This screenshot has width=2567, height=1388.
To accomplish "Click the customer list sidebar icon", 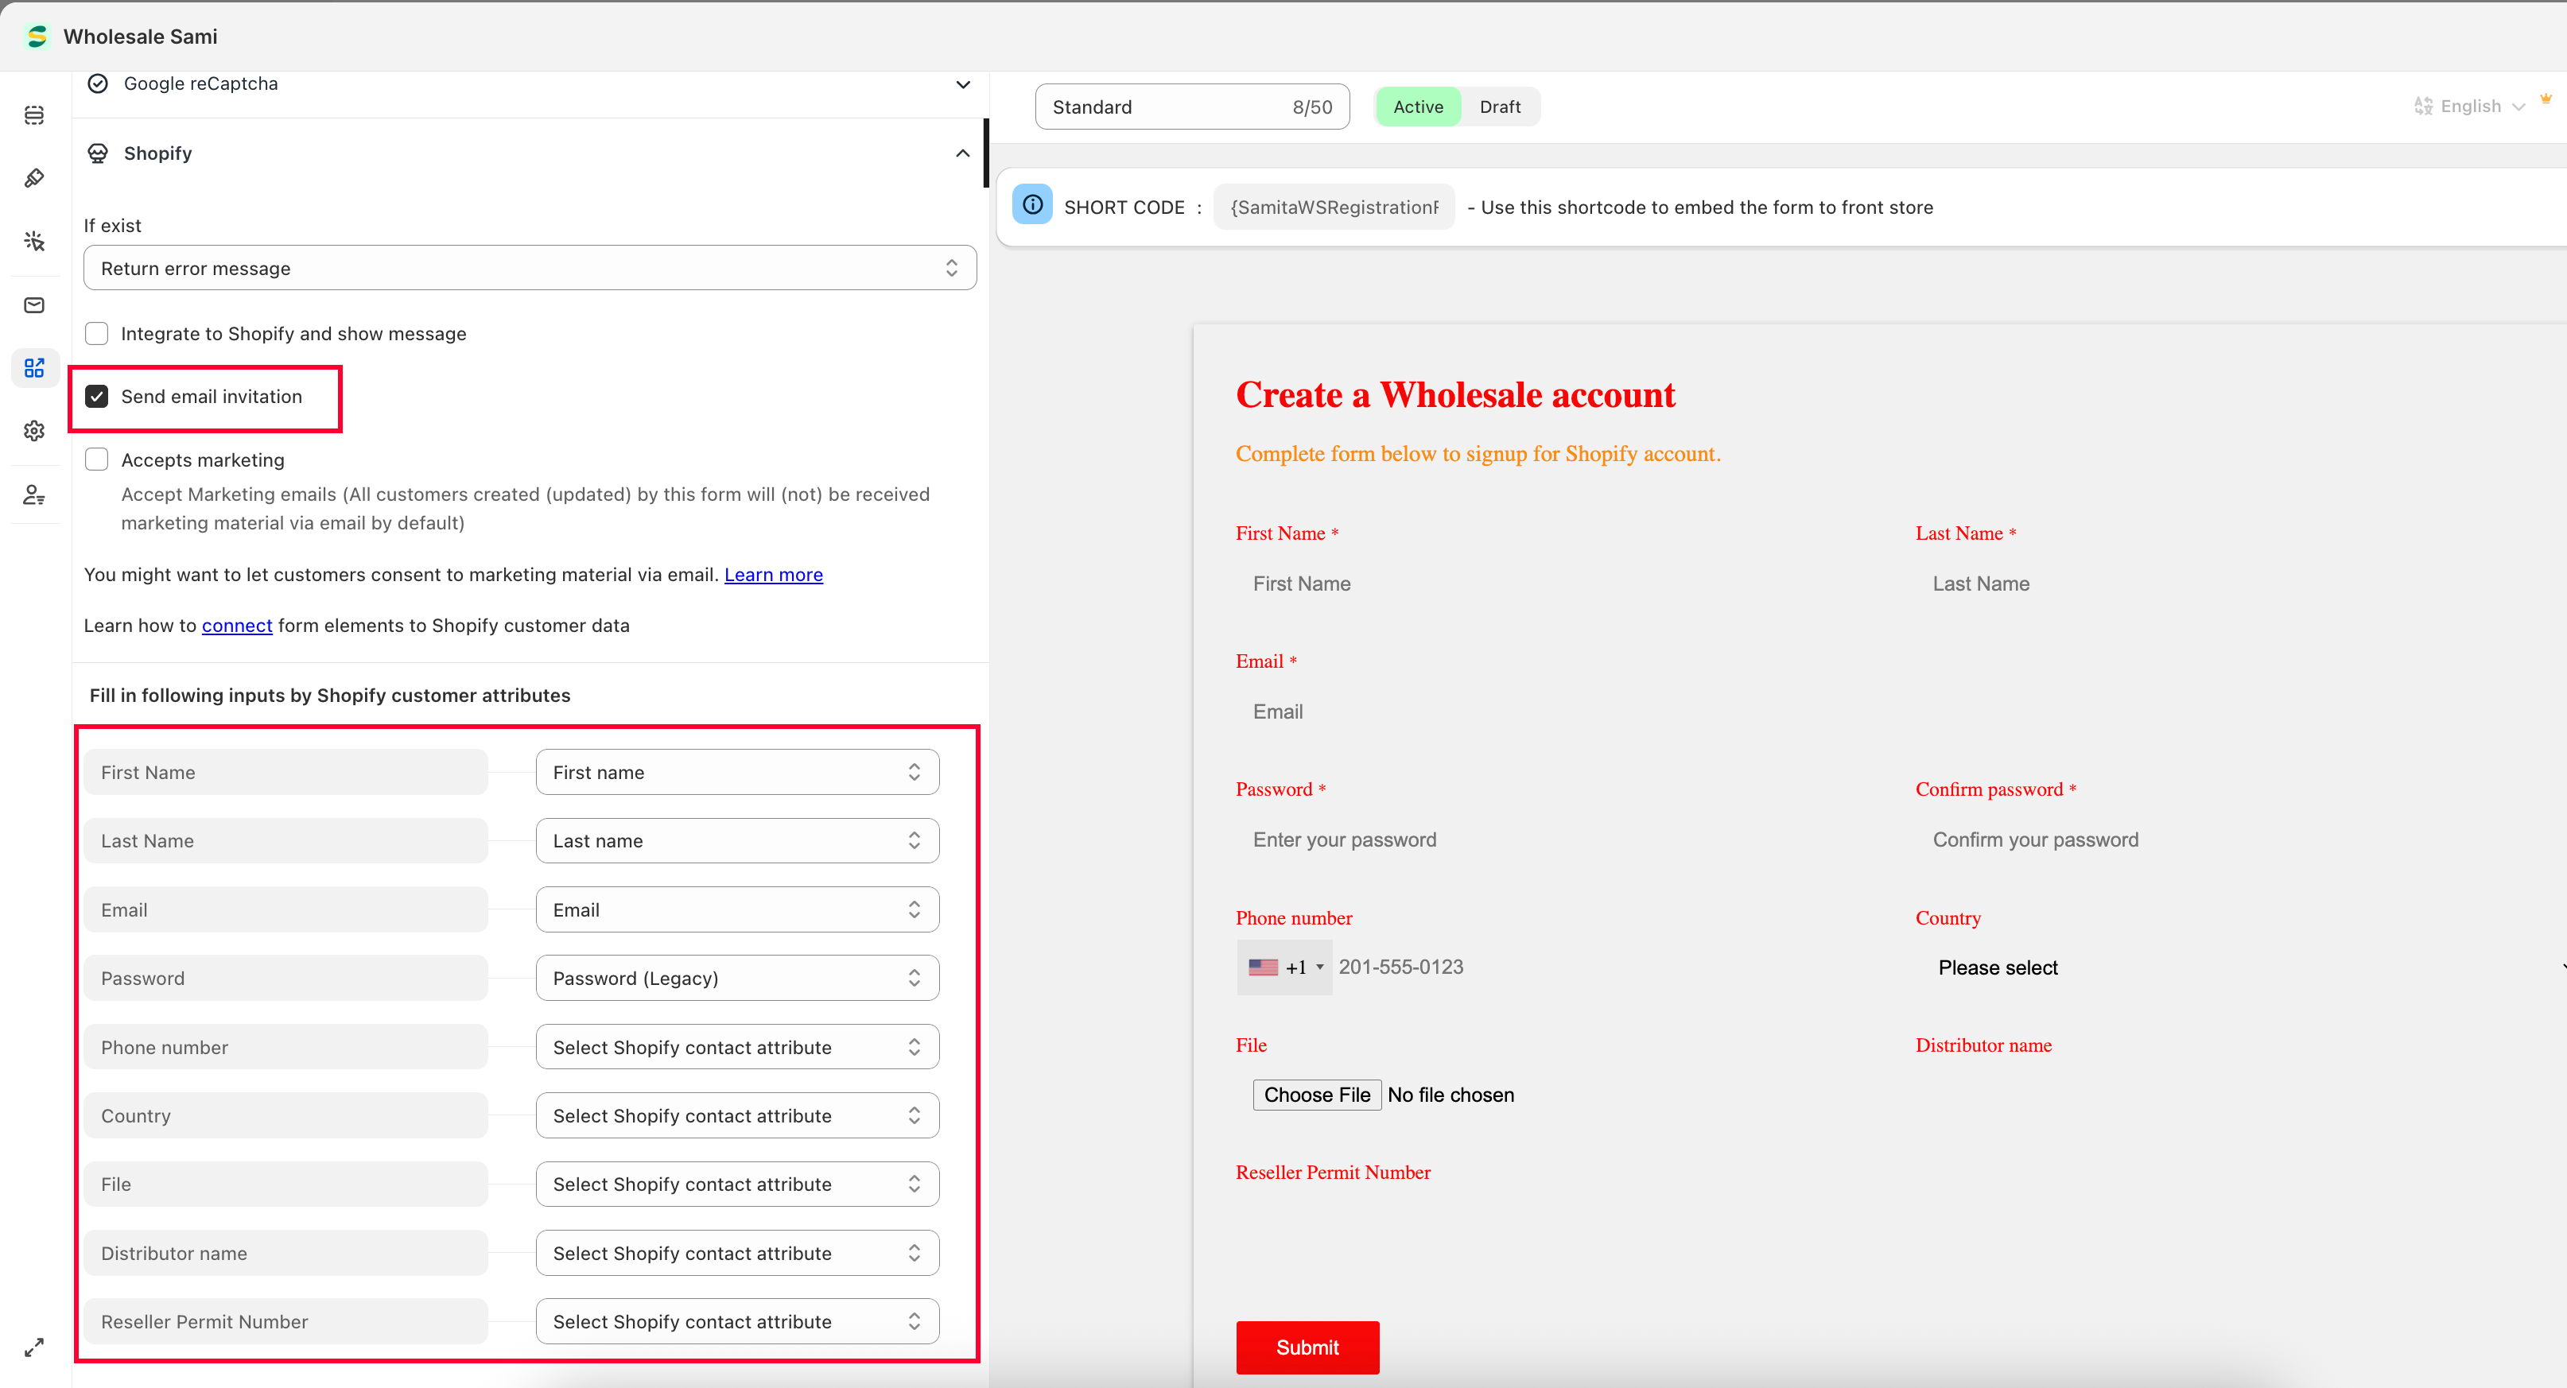I will 34,494.
